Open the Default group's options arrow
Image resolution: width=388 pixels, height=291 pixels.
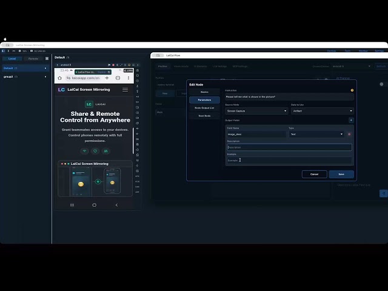[x=45, y=68]
